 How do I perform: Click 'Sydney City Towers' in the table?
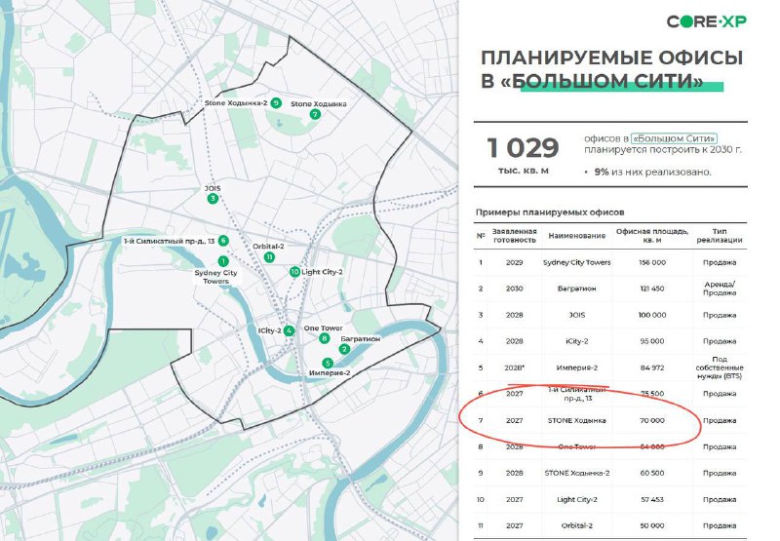576,262
